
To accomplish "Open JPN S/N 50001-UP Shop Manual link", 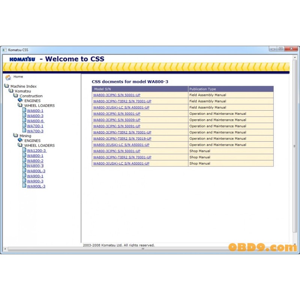I will (x=117, y=151).
